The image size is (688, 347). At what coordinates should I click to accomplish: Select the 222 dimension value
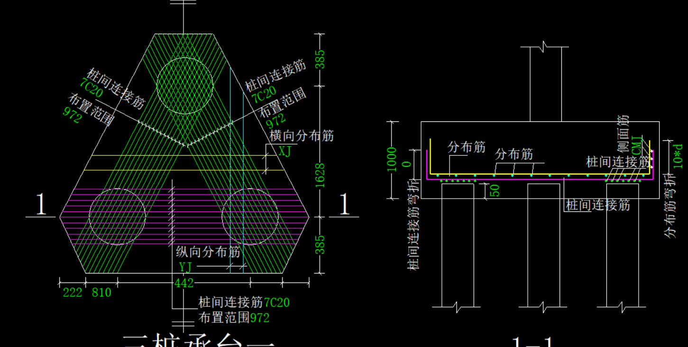coord(73,292)
